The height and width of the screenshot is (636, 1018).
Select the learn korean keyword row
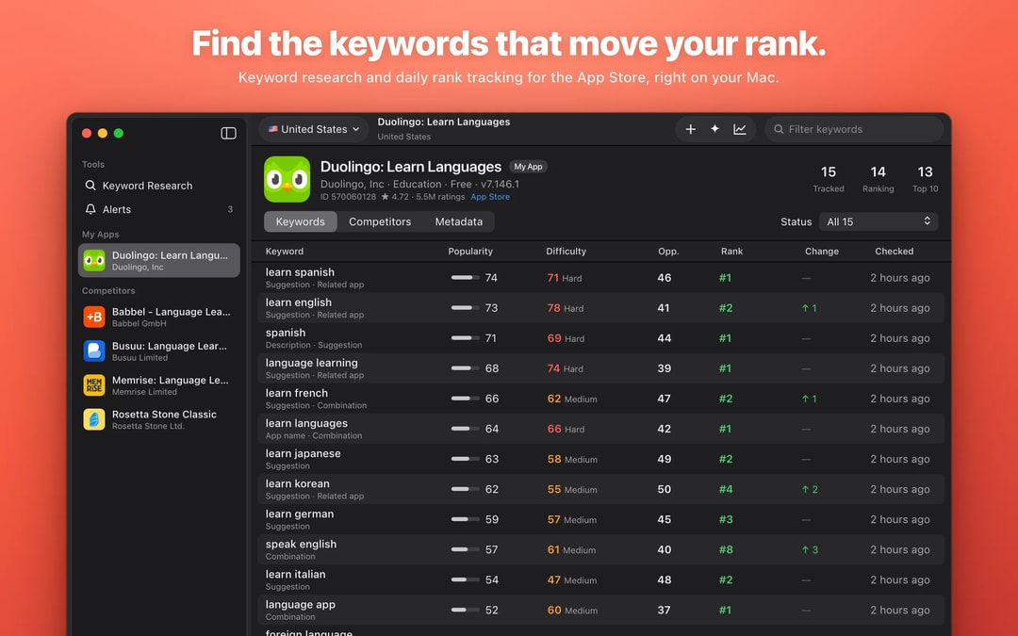point(600,489)
